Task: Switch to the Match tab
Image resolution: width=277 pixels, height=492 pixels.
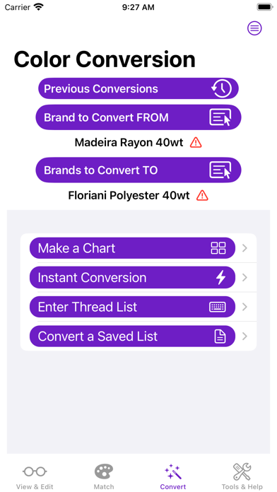Action: pos(104,476)
